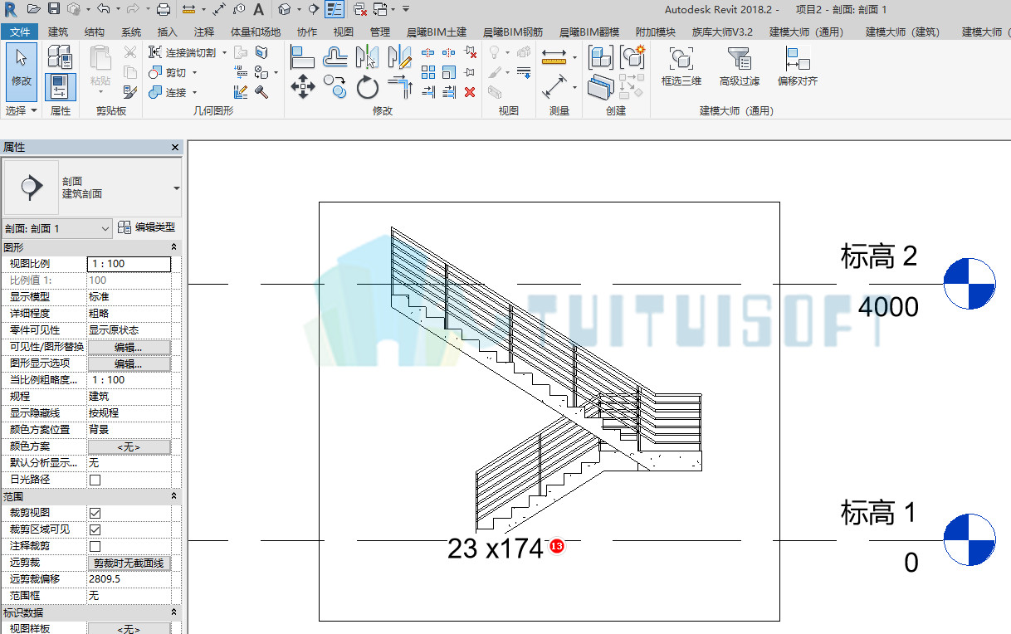Viewport: 1011px width, 634px height.
Task: Select the Array tool icon
Action: pyautogui.click(x=428, y=72)
